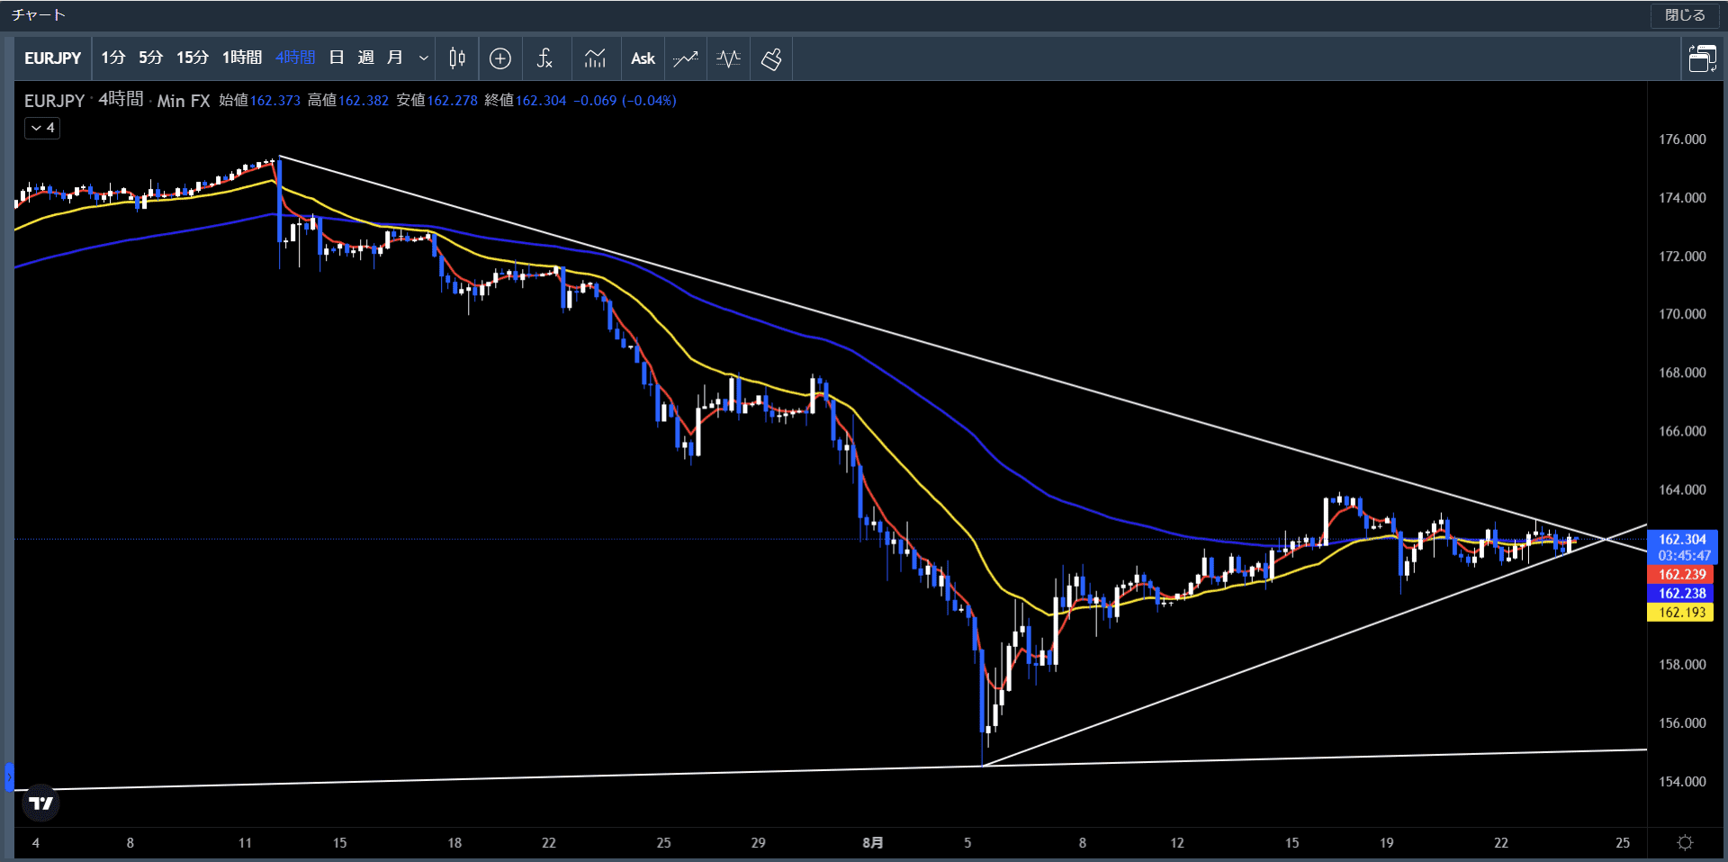The image size is (1728, 862).
Task: Switch to the 月 monthly timeframe
Action: (x=394, y=58)
